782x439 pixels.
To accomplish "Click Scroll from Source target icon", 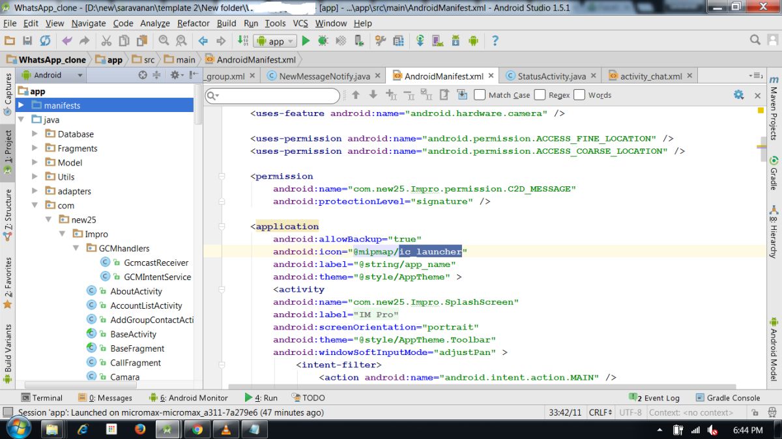I will click(143, 75).
